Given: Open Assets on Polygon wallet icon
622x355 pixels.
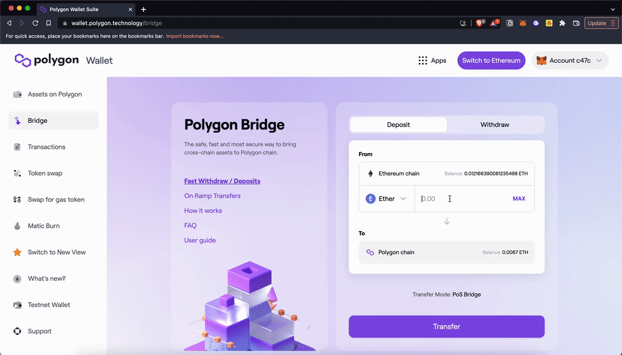Looking at the screenshot, I should tap(17, 94).
